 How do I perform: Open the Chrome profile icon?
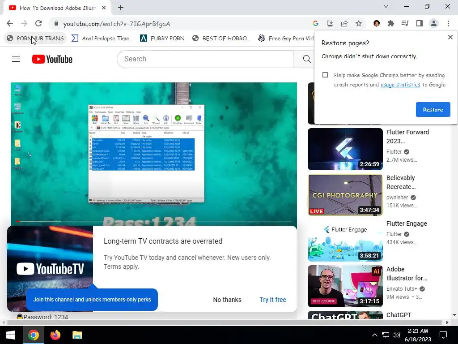[434, 23]
